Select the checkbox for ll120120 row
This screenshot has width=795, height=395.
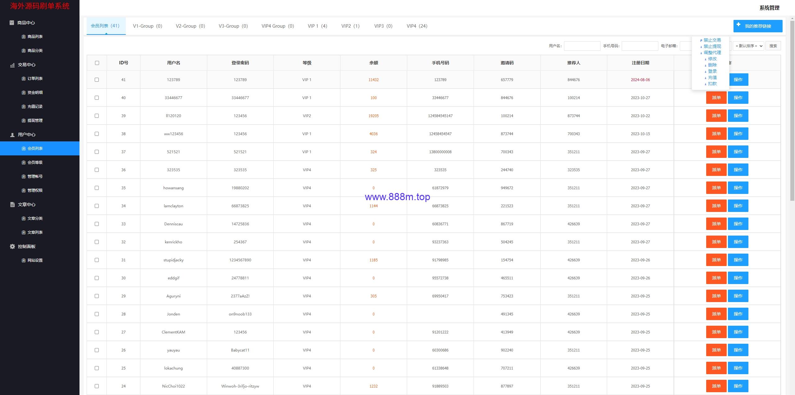97,116
